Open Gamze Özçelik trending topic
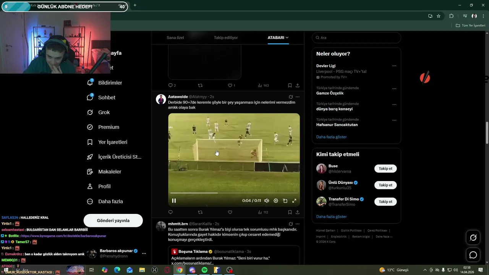This screenshot has width=489, height=275. [x=330, y=93]
